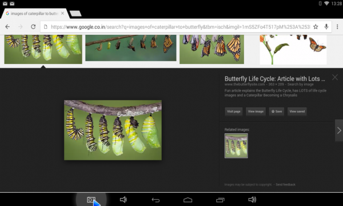The image size is (343, 206).
Task: Open the related image thumbnail
Action: (236, 146)
